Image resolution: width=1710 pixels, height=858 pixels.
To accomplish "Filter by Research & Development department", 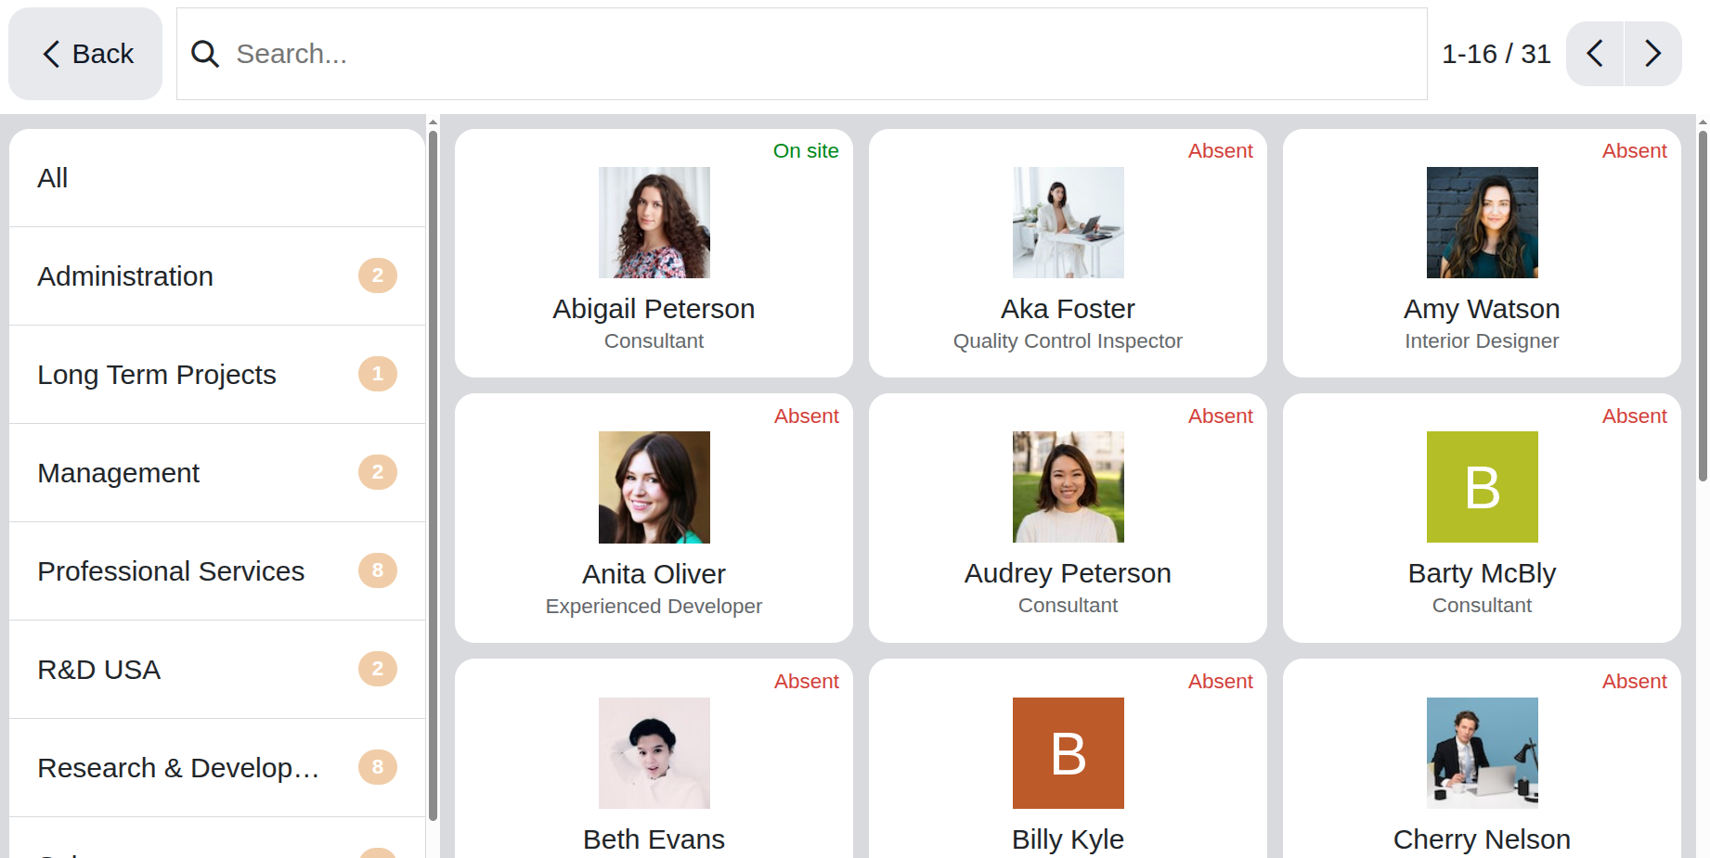I will (x=217, y=768).
